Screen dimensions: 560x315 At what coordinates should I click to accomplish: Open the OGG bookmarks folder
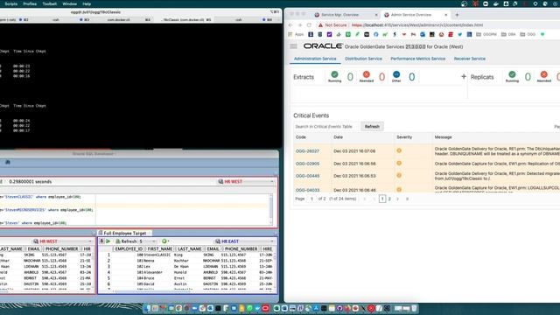tap(528, 34)
